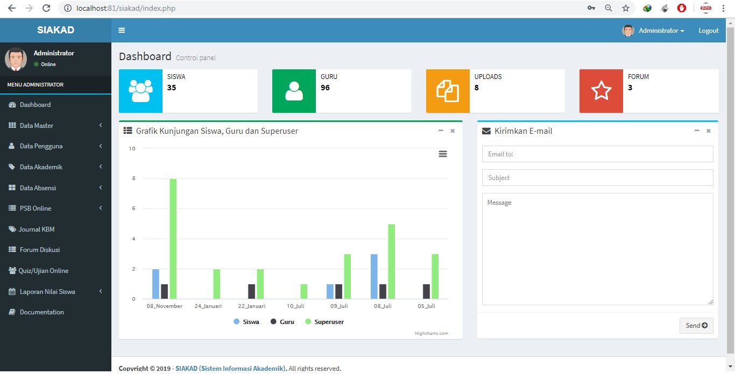Screen dimensions: 735x374
Task: Open Forum Diskusi menu item
Action: tap(39, 250)
